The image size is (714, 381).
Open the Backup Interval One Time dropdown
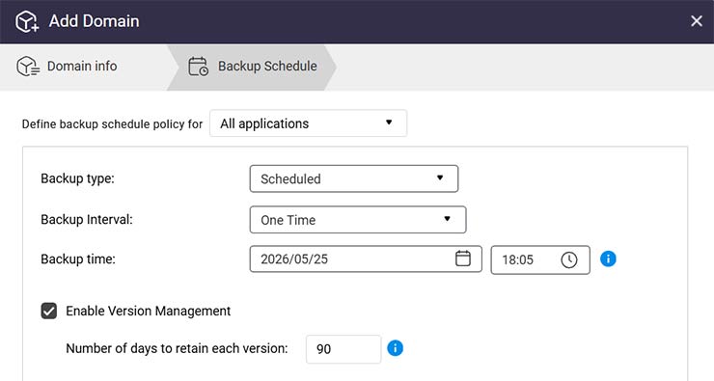(x=358, y=220)
